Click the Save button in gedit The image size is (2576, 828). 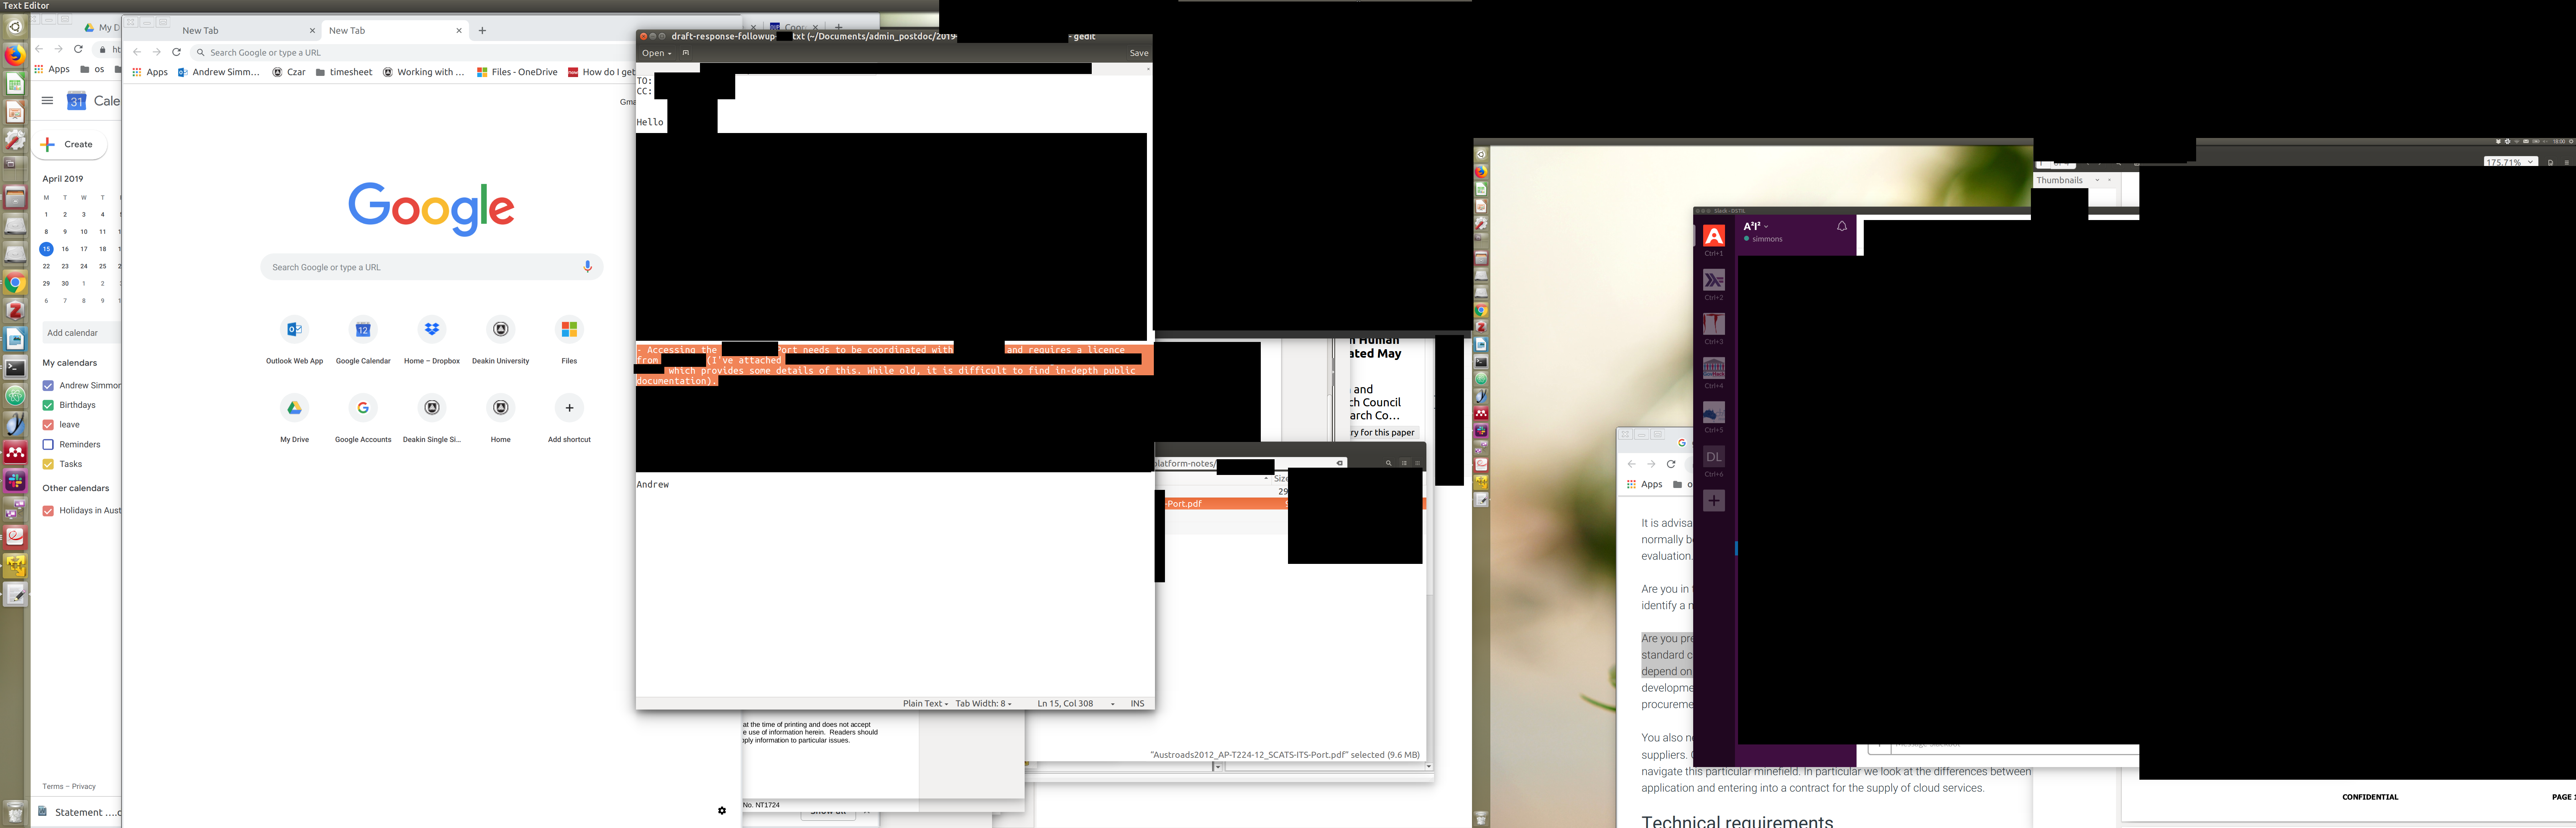tap(1138, 53)
